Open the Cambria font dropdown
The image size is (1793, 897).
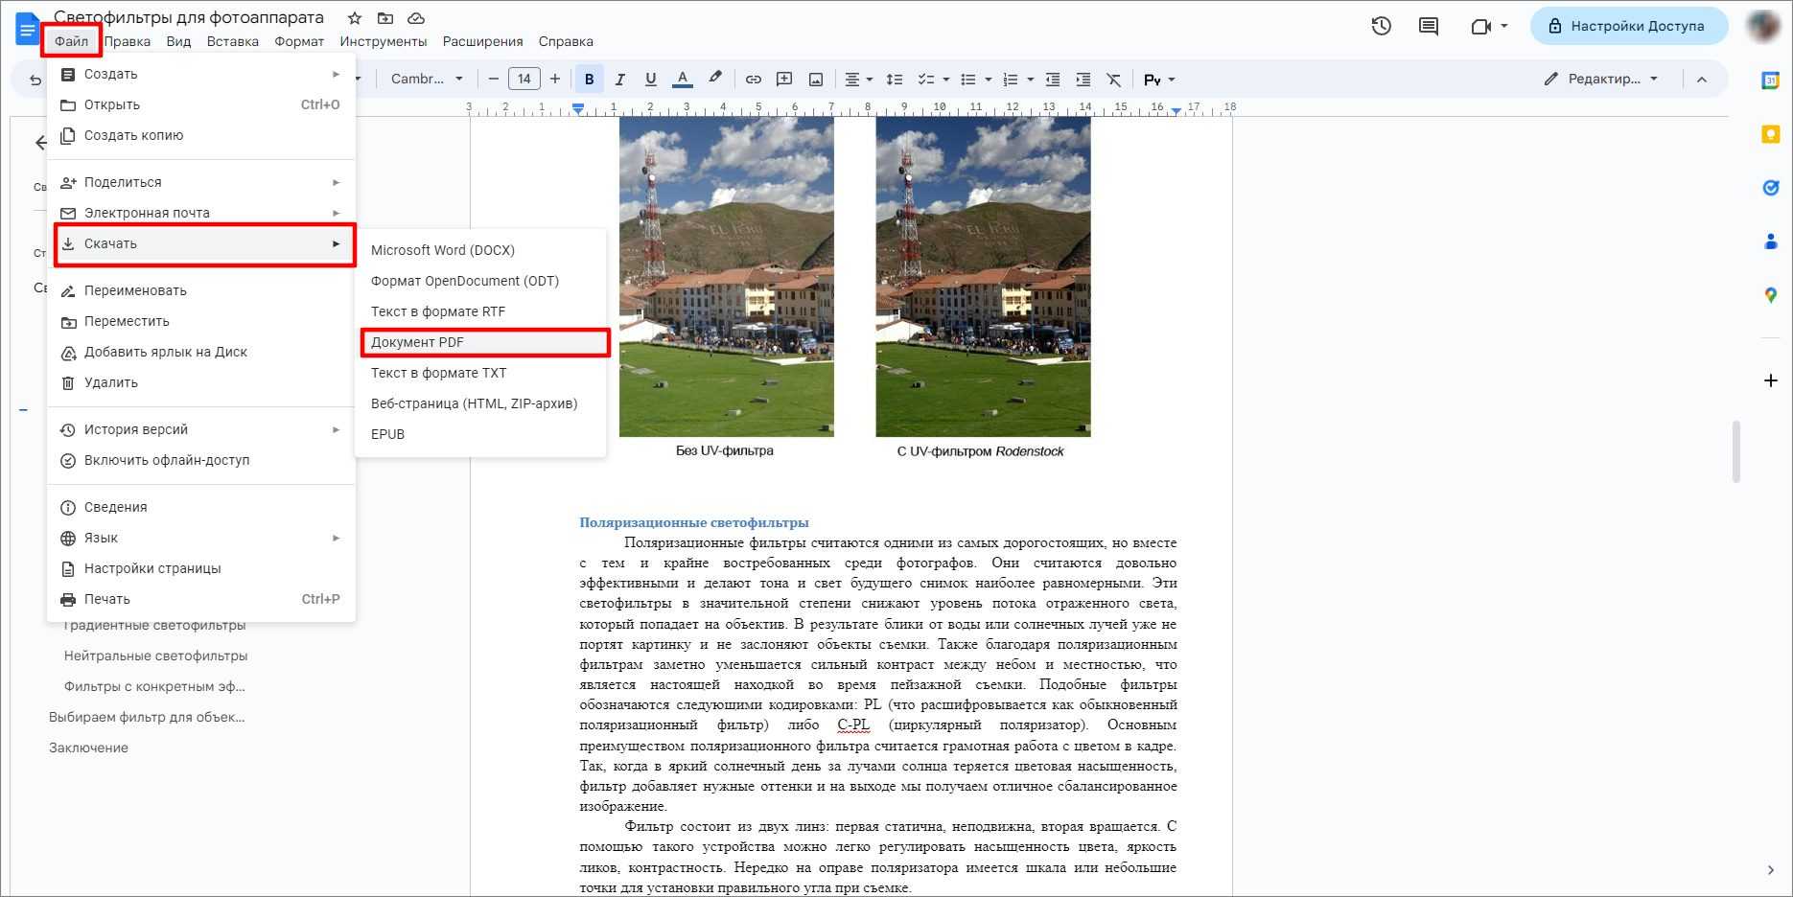427,80
